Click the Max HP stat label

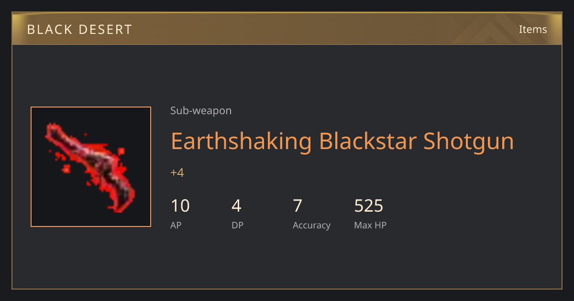[x=370, y=225]
